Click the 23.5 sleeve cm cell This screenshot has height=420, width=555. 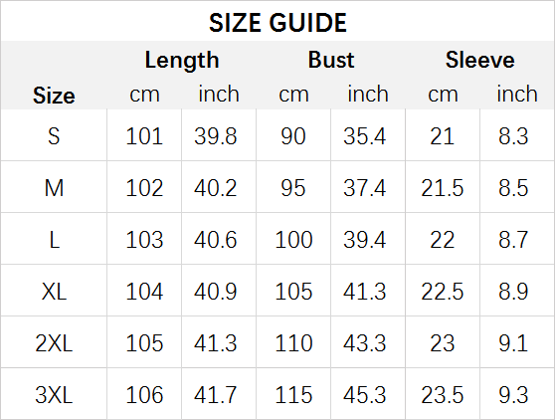tap(443, 395)
